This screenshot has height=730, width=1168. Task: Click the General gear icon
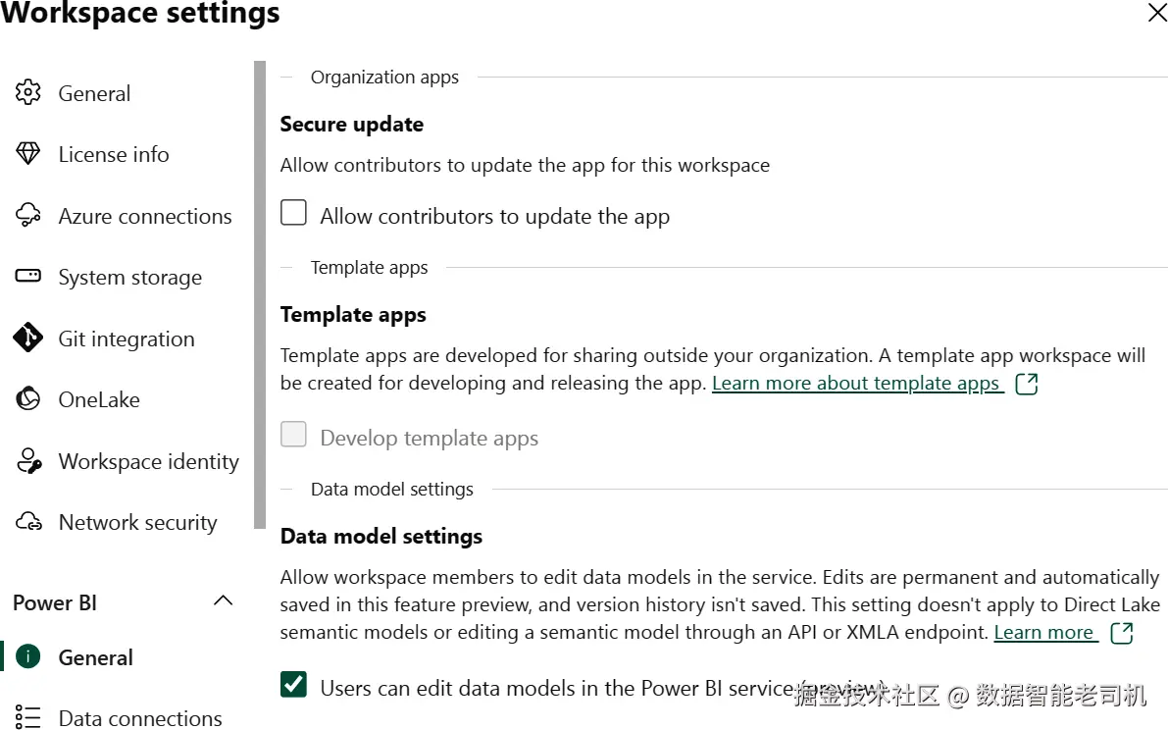28,93
